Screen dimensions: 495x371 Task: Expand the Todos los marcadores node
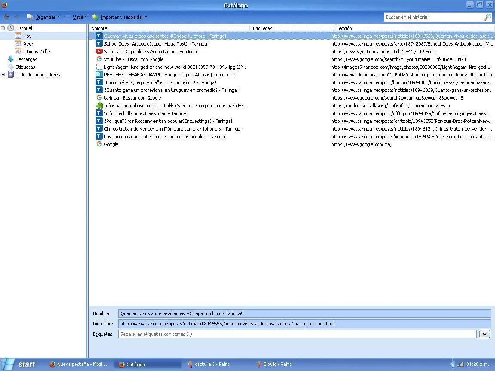click(x=3, y=75)
